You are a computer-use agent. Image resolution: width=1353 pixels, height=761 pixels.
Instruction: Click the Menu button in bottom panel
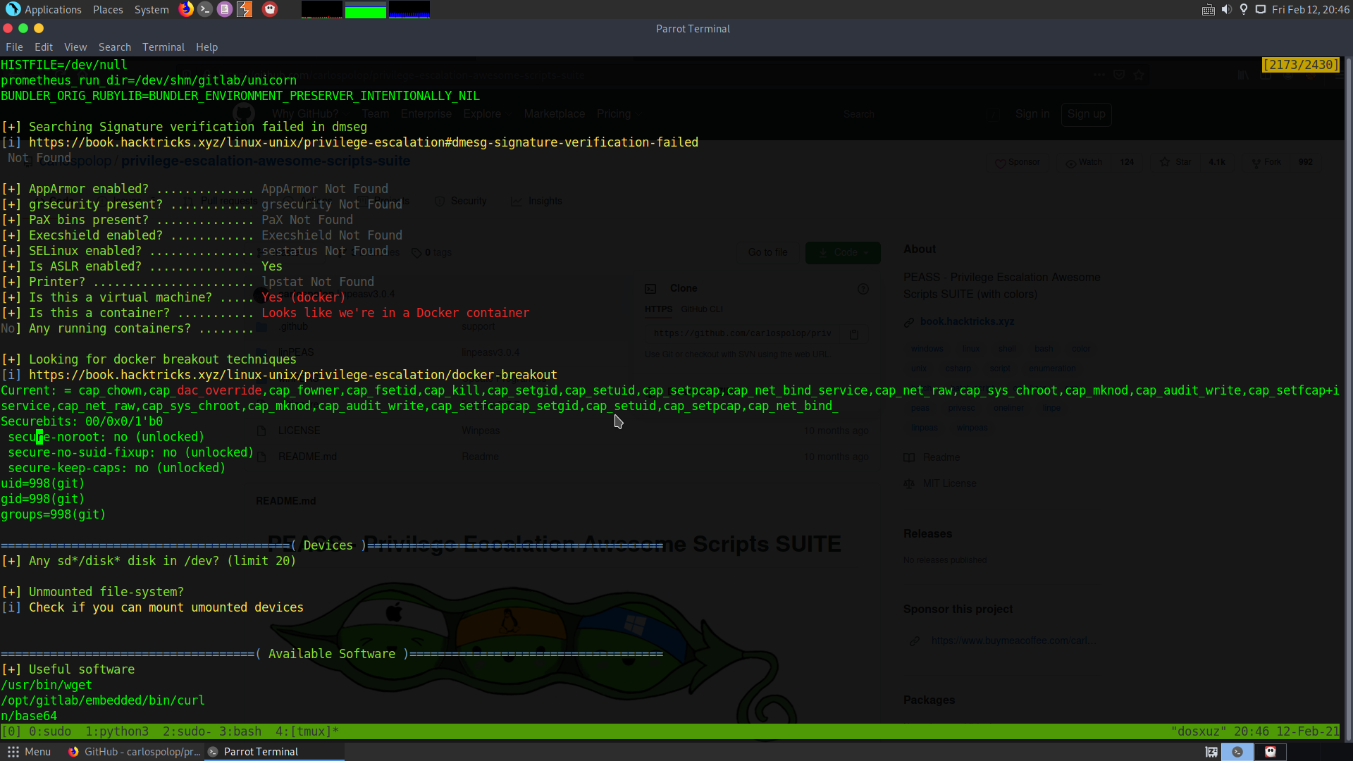pos(29,752)
